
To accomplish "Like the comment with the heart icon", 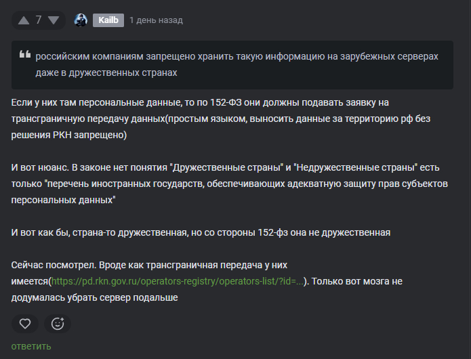I will click(x=25, y=324).
